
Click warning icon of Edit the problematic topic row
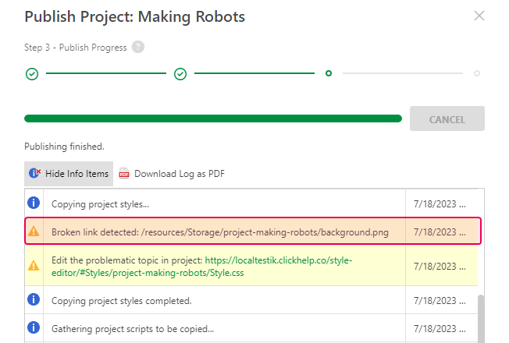34,266
